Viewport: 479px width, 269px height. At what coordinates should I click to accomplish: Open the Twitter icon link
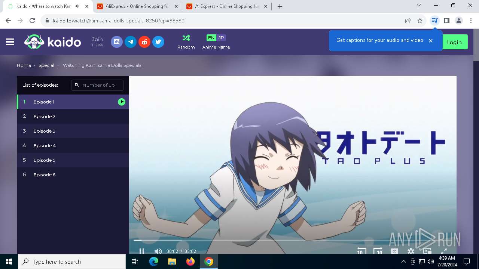click(158, 42)
